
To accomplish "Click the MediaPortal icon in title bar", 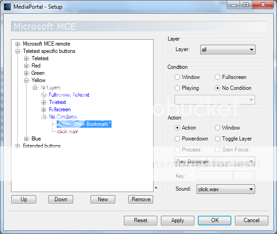I will pyautogui.click(x=7, y=7).
